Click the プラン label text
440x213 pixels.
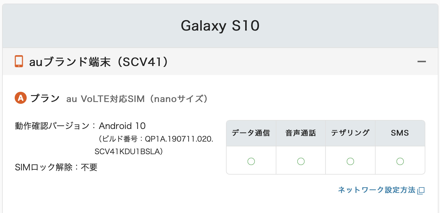tap(45, 98)
